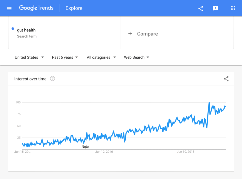Click the blue dot beside gut health
This screenshot has width=242, height=179.
point(13,29)
